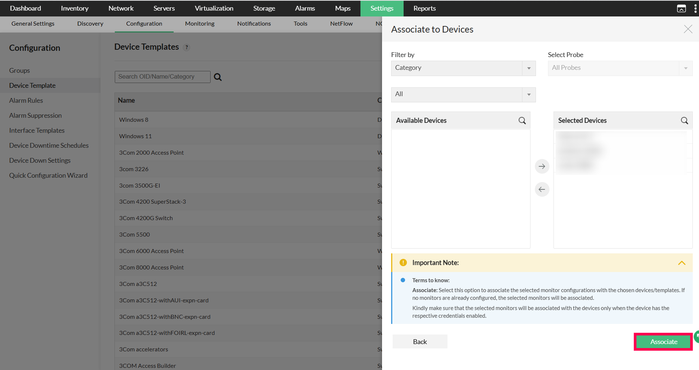Select the 3com 3226 template row
Viewport: 699px width, 370px height.
[x=248, y=169]
